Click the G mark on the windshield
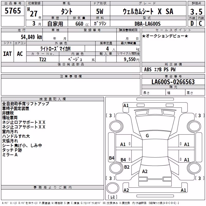 point(147,136)
